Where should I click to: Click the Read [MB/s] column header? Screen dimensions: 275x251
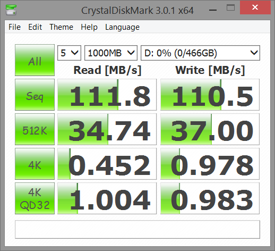click(x=107, y=70)
